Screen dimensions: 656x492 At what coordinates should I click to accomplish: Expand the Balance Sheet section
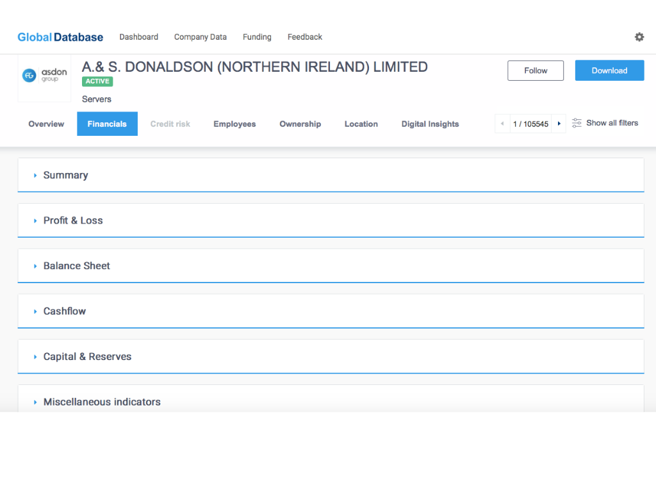pyautogui.click(x=76, y=266)
